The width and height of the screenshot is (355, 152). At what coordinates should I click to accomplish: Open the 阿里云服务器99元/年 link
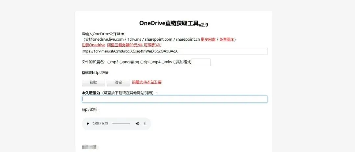[x=134, y=45]
